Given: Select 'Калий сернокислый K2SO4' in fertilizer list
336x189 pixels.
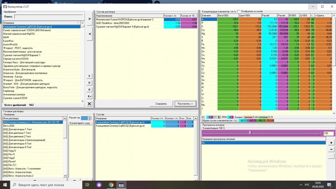Looking at the screenshot, I should 27,30.
